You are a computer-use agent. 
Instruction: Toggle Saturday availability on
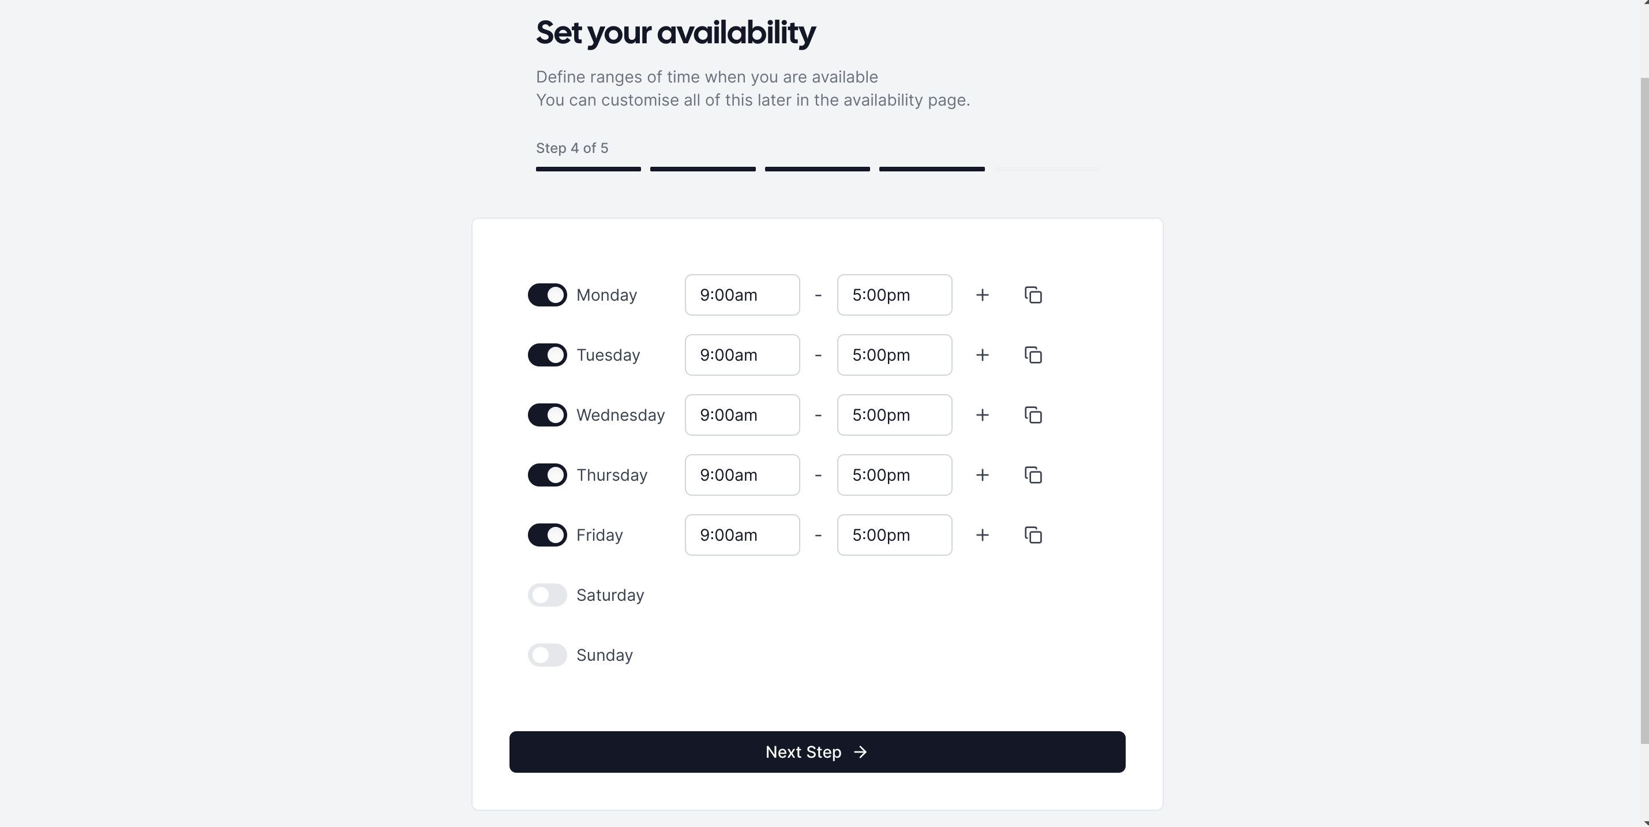(548, 595)
